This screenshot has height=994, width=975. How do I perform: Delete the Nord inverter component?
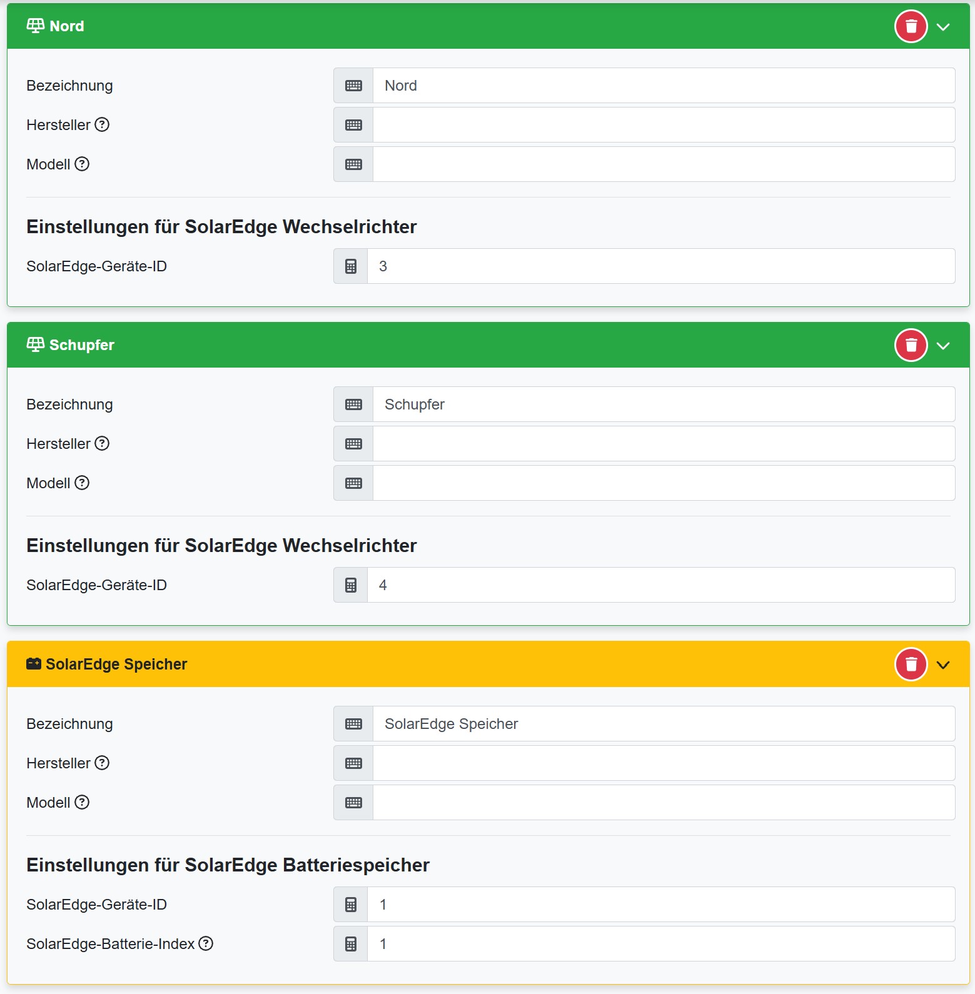[x=911, y=26]
